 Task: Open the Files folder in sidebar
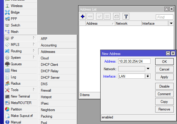tap(14, 71)
